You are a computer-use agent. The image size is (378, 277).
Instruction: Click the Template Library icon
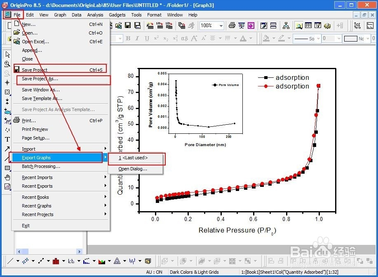pyautogui.click(x=148, y=261)
